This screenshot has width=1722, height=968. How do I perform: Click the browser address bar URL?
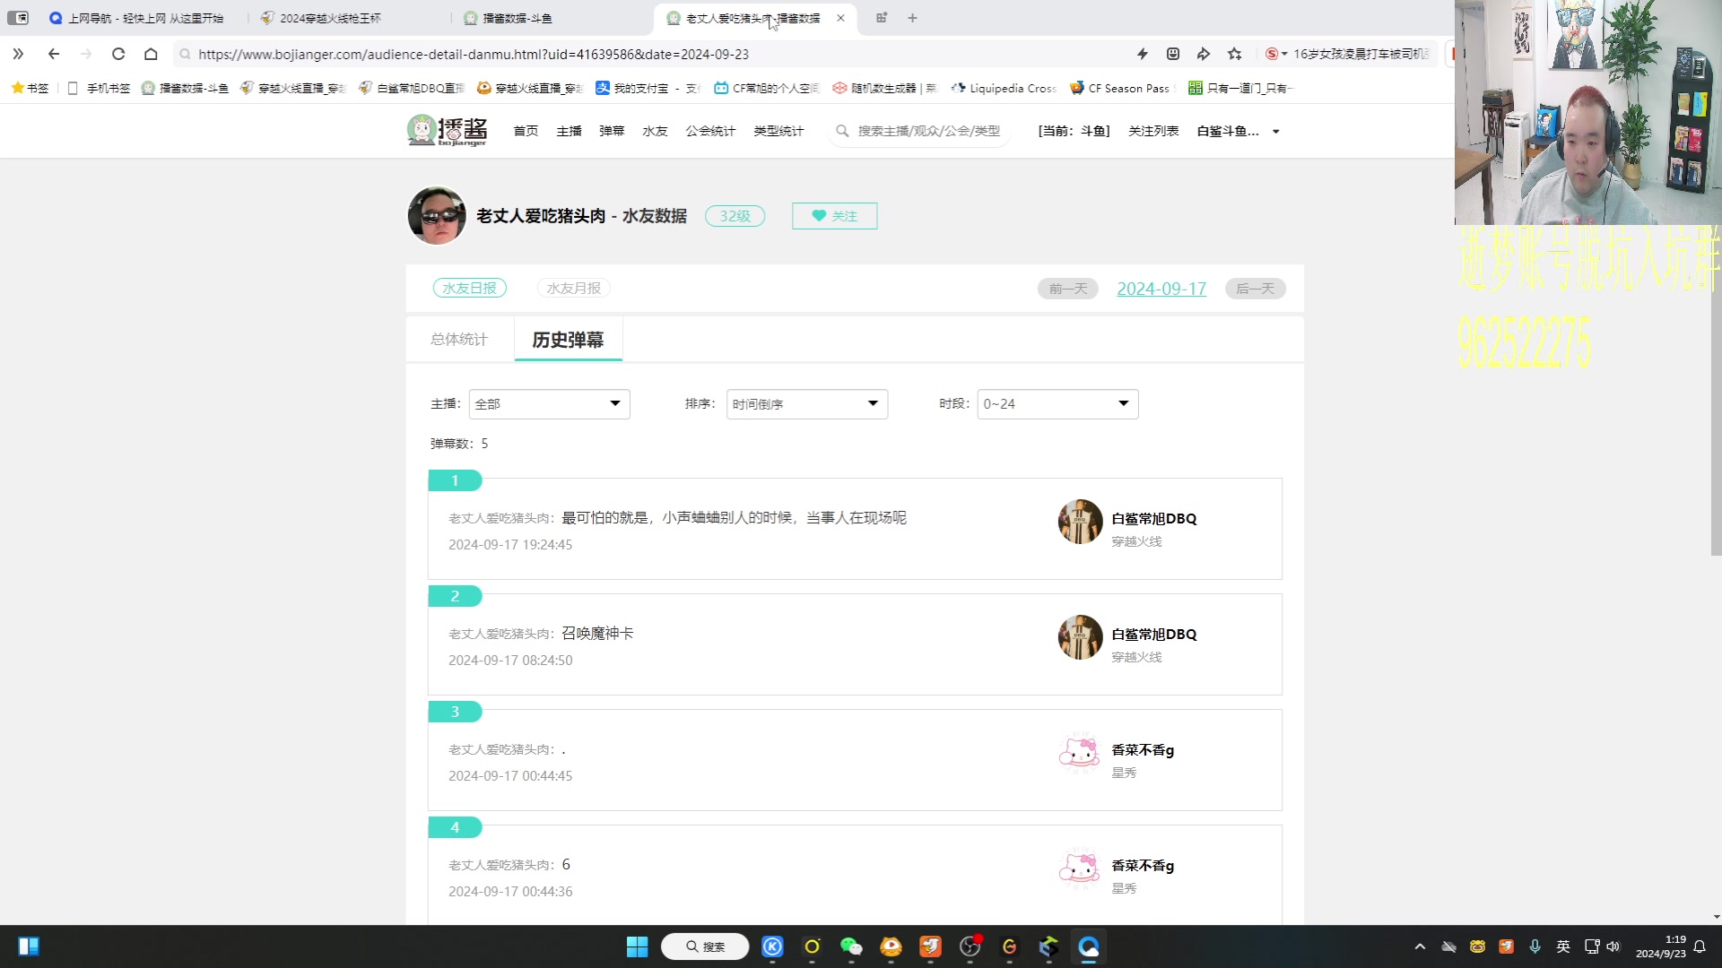pyautogui.click(x=474, y=54)
